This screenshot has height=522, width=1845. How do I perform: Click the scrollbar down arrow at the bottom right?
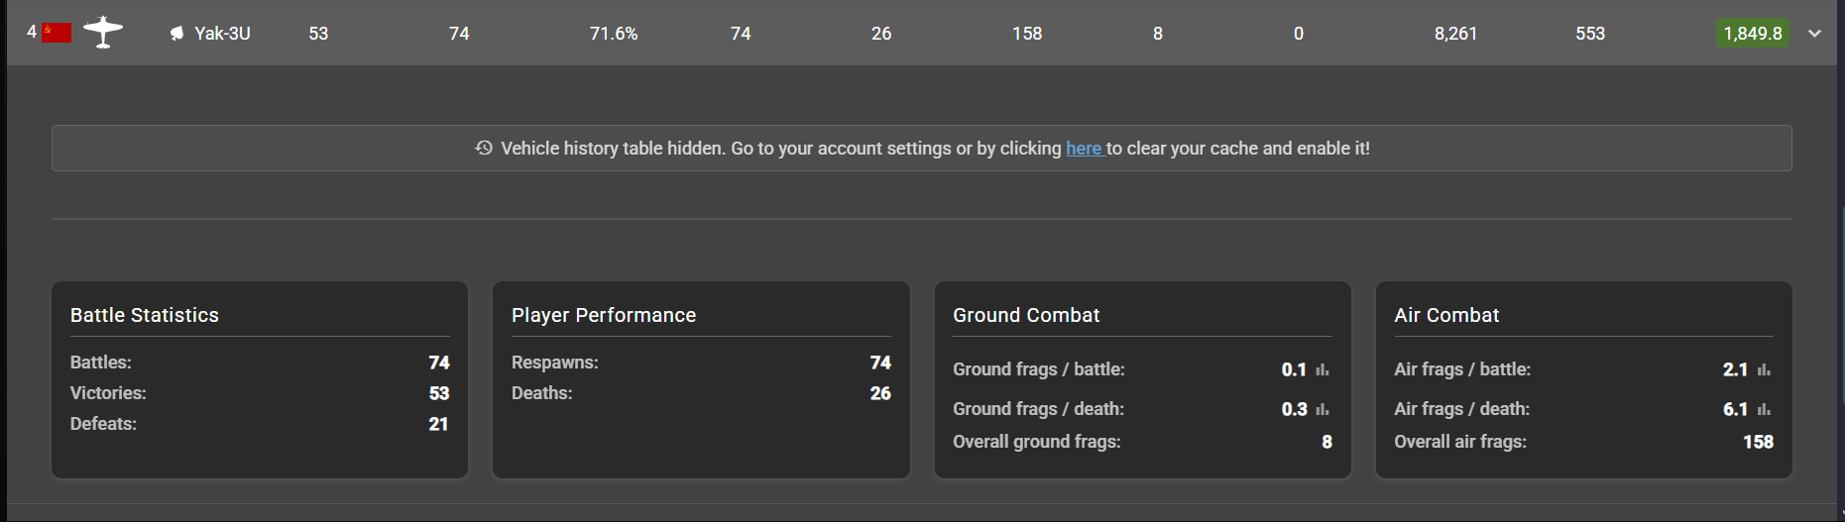(x=1840, y=515)
